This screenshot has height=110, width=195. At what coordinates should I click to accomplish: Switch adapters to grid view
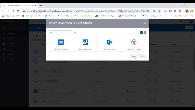click(x=141, y=33)
